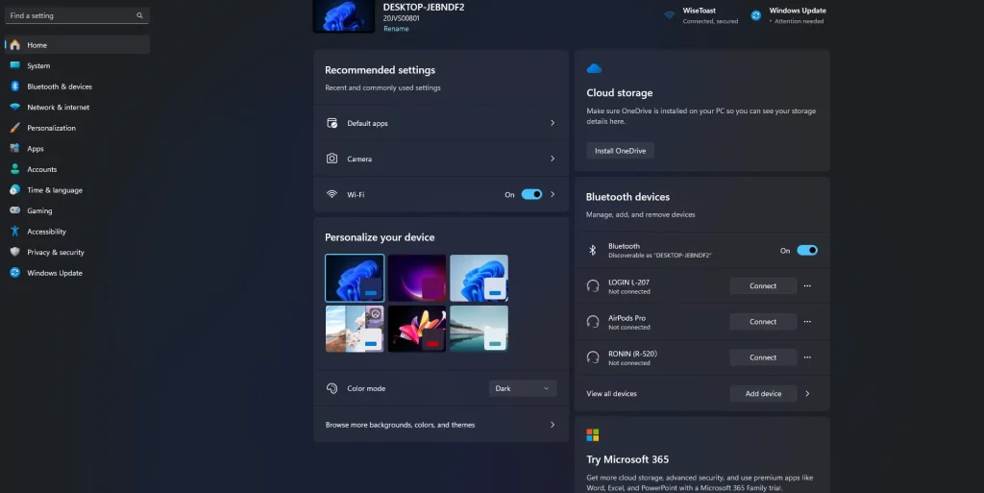Go to Home in the sidebar
Screen dimensions: 984x493
(x=77, y=45)
